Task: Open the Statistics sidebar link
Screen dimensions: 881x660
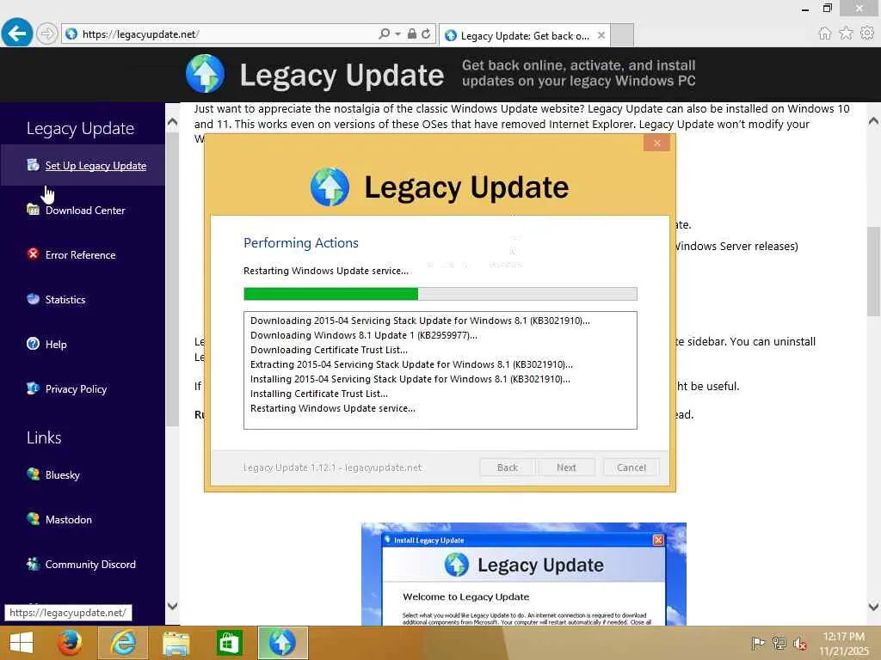Action: pyautogui.click(x=65, y=300)
